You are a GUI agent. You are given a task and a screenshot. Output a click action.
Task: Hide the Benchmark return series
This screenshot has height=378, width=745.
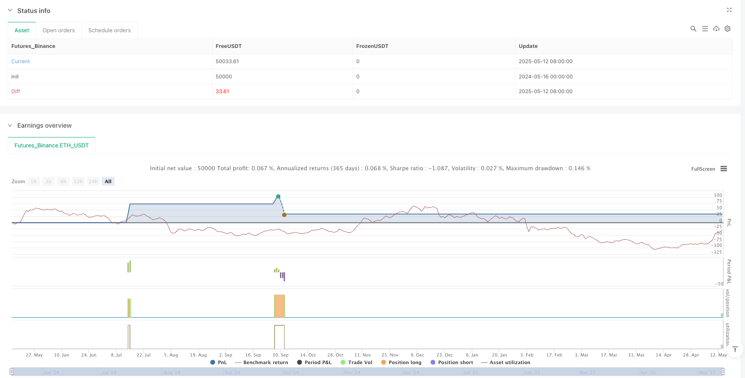pos(261,362)
